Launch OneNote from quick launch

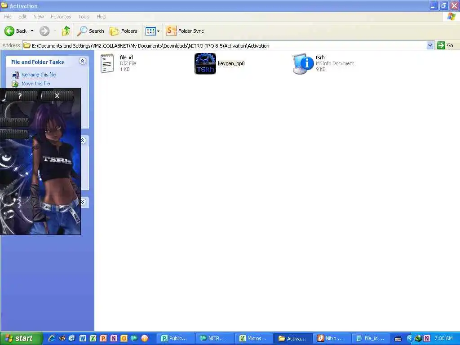pyautogui.click(x=114, y=338)
